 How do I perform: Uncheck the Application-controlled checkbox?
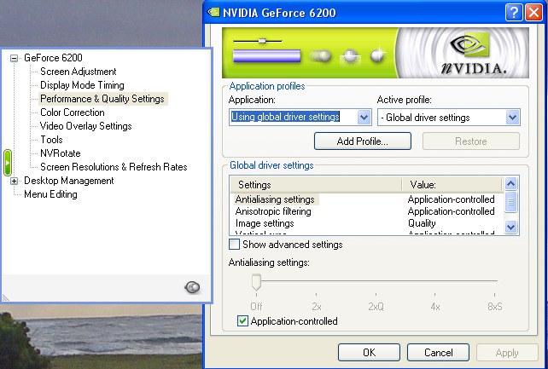(242, 321)
